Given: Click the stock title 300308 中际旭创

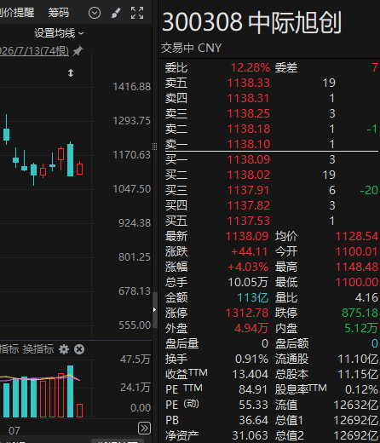Looking at the screenshot, I should [x=251, y=22].
